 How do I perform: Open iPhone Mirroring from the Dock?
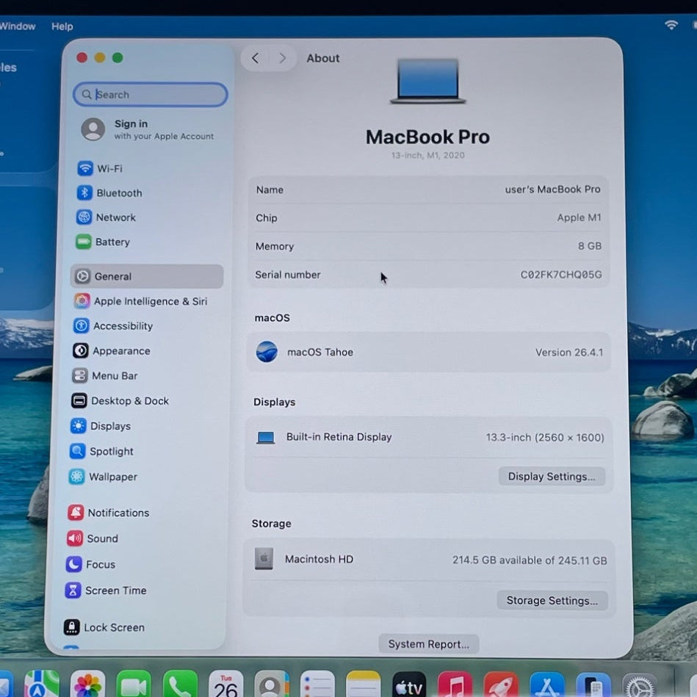click(x=593, y=685)
